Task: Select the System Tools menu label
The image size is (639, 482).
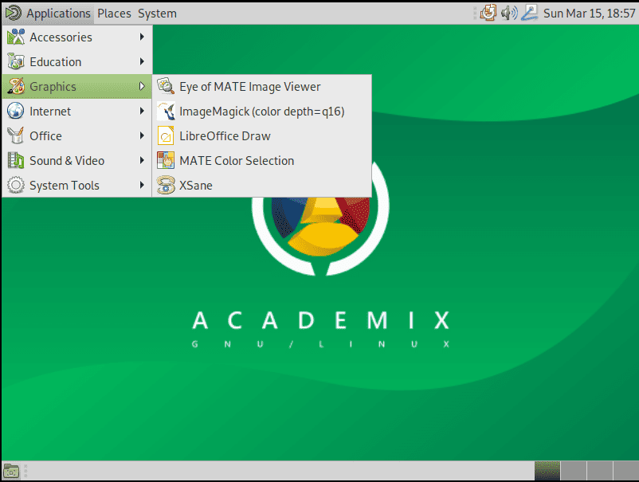Action: click(65, 186)
